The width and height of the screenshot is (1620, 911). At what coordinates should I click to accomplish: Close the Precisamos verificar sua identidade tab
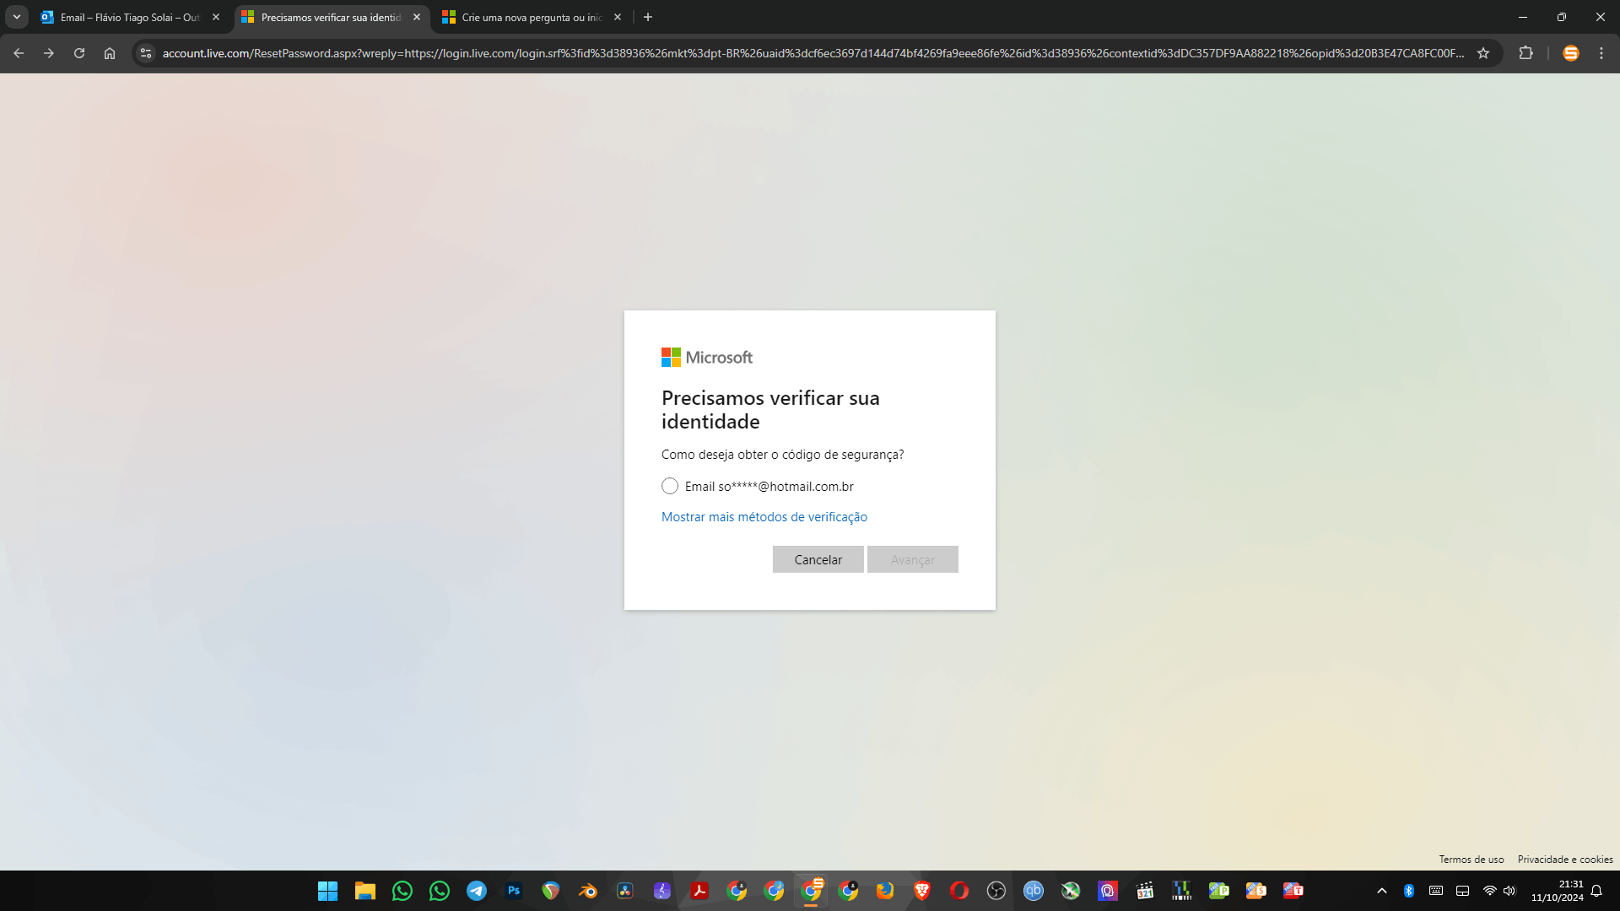pos(417,17)
